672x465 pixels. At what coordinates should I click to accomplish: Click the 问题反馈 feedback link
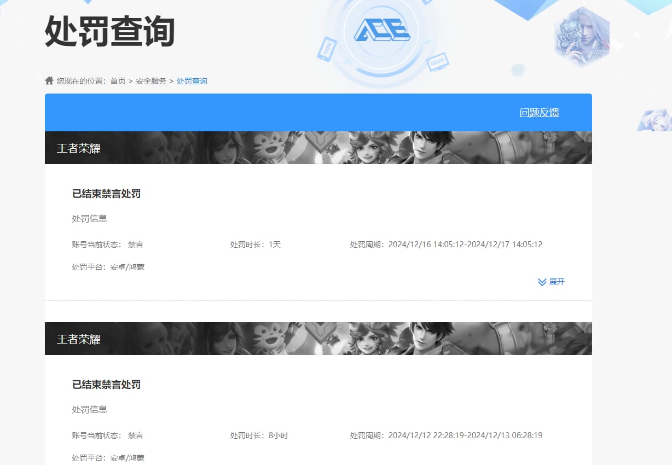pos(538,112)
